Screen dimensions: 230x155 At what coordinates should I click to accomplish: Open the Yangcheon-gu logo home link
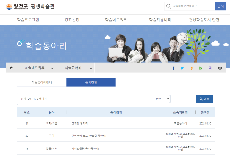click(x=17, y=7)
